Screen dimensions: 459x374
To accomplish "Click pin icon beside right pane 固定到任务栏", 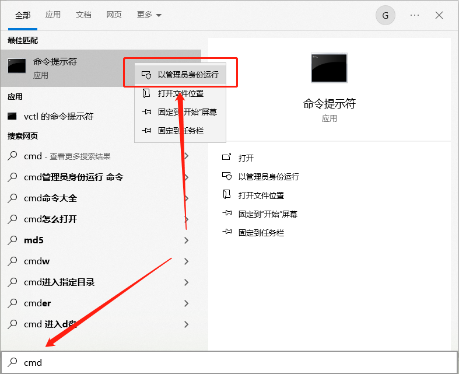I will pos(227,232).
